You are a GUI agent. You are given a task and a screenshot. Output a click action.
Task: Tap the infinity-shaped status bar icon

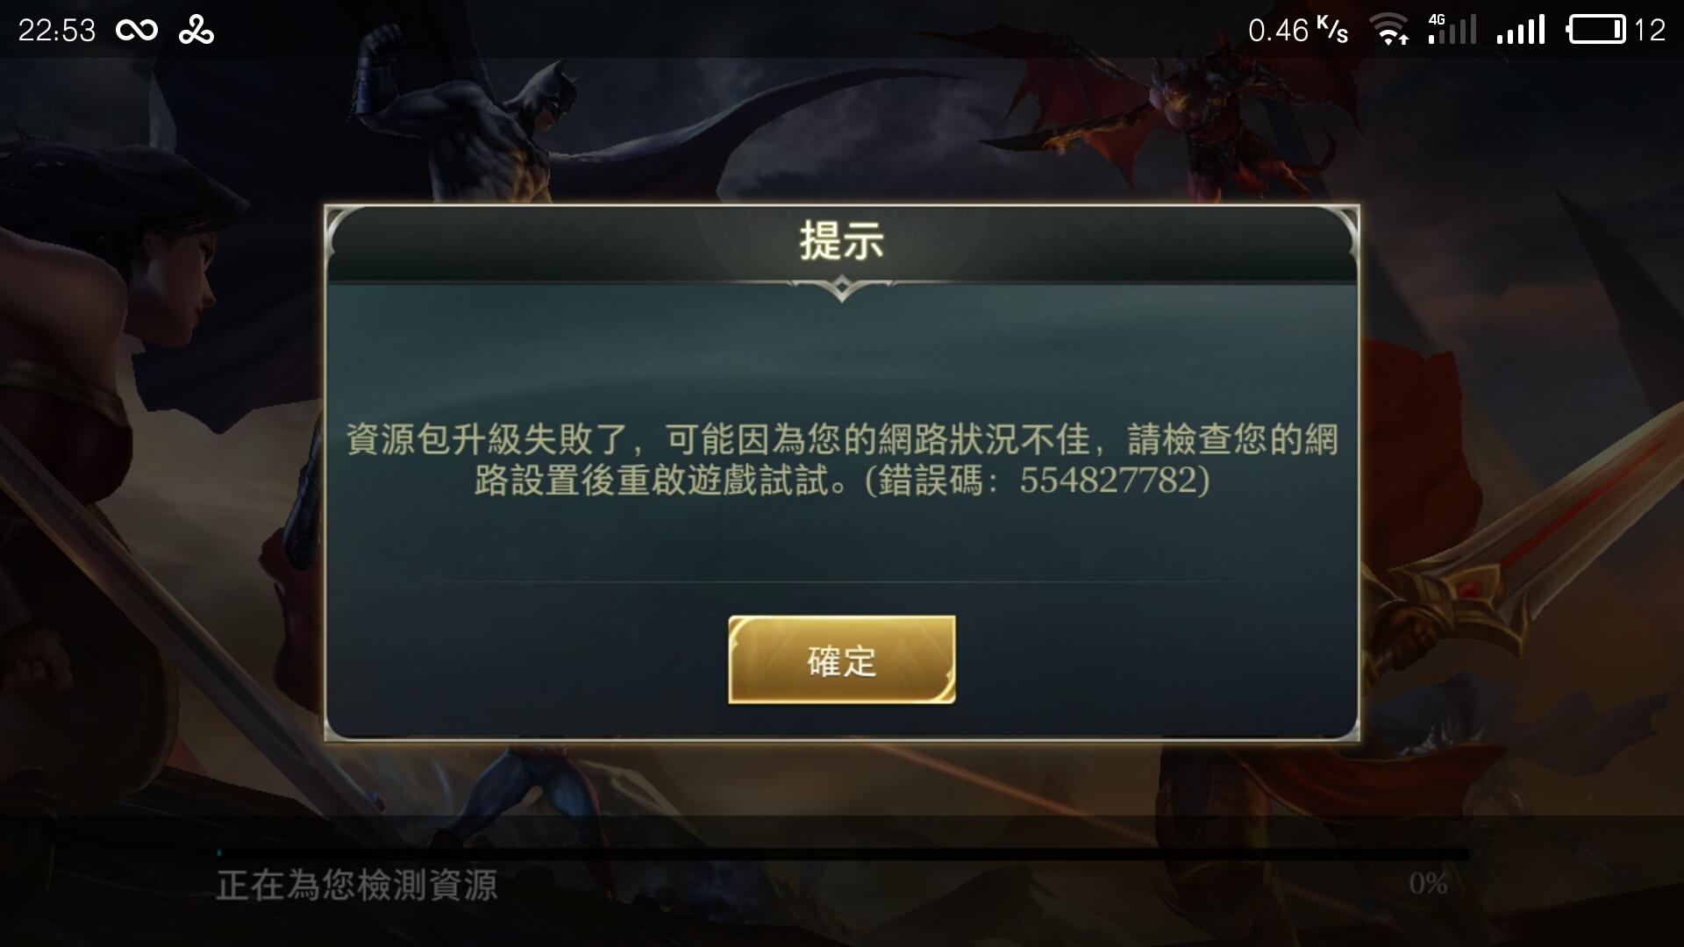137,31
